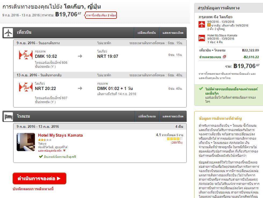This screenshot has width=263, height=198.
Task: Click เดินทางถึงวันที่ 14 ก.ย. 2016 note
Action: click(117, 94)
